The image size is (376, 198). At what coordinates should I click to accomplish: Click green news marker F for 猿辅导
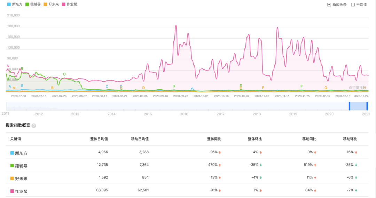(x=301, y=86)
